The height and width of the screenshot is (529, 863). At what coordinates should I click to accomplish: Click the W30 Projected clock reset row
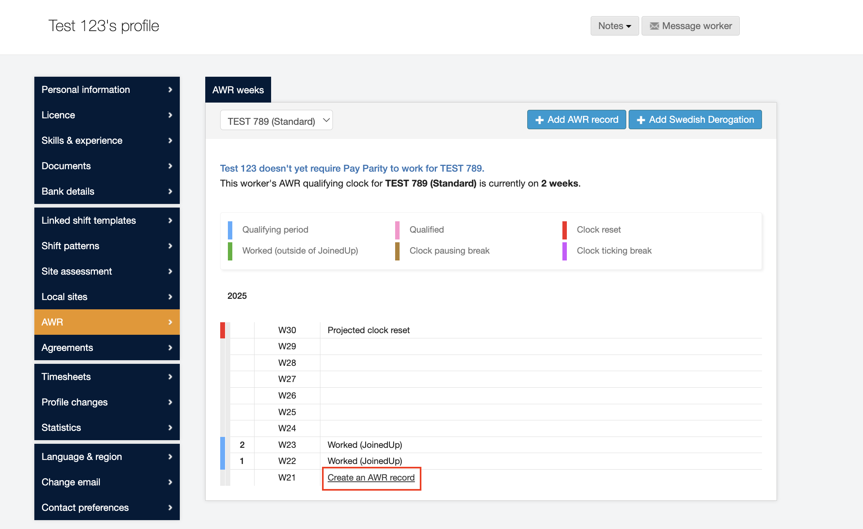[368, 330]
